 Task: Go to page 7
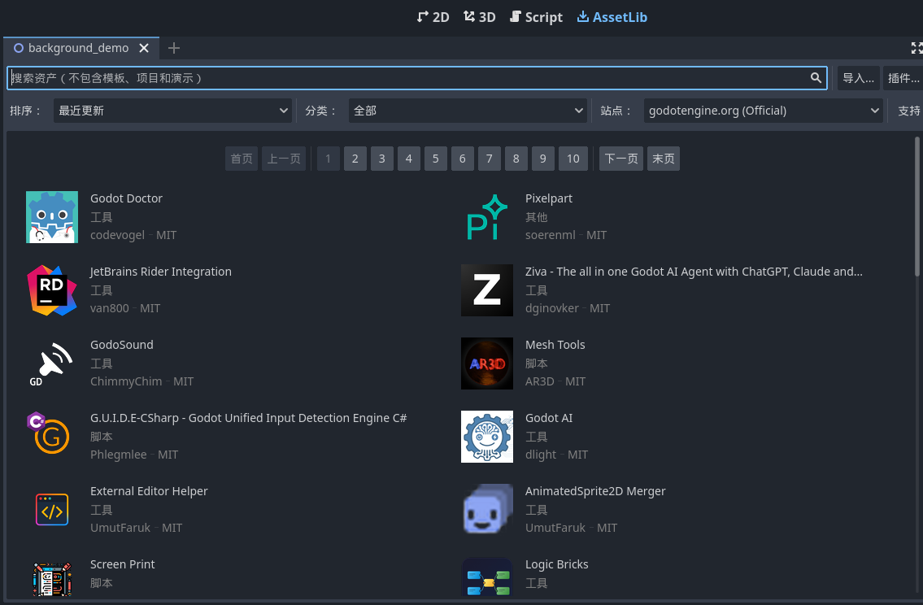[490, 159]
